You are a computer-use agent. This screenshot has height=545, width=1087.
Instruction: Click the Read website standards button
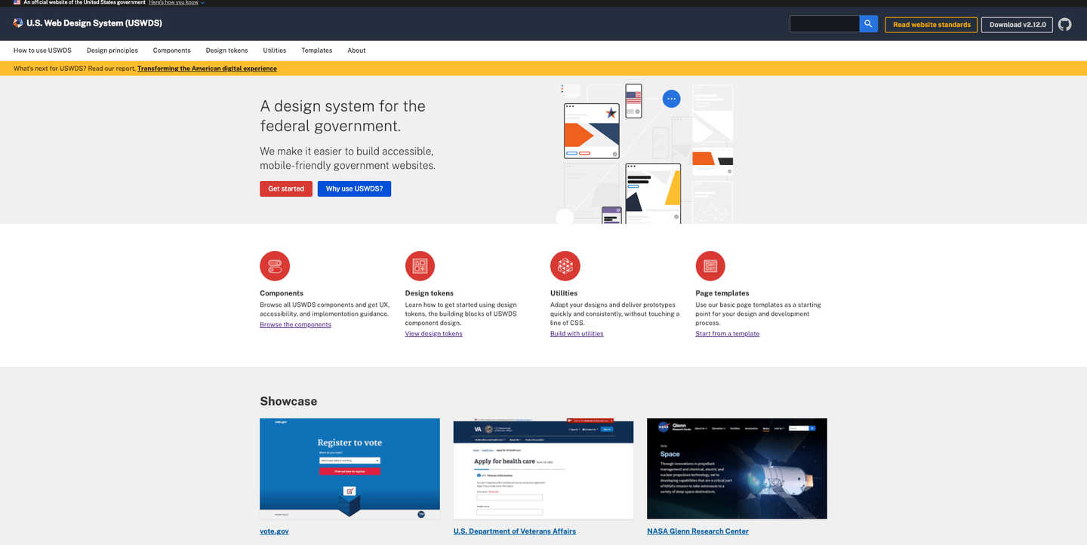pos(931,24)
